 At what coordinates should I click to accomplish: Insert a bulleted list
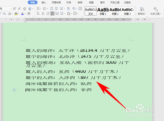[38, 8]
